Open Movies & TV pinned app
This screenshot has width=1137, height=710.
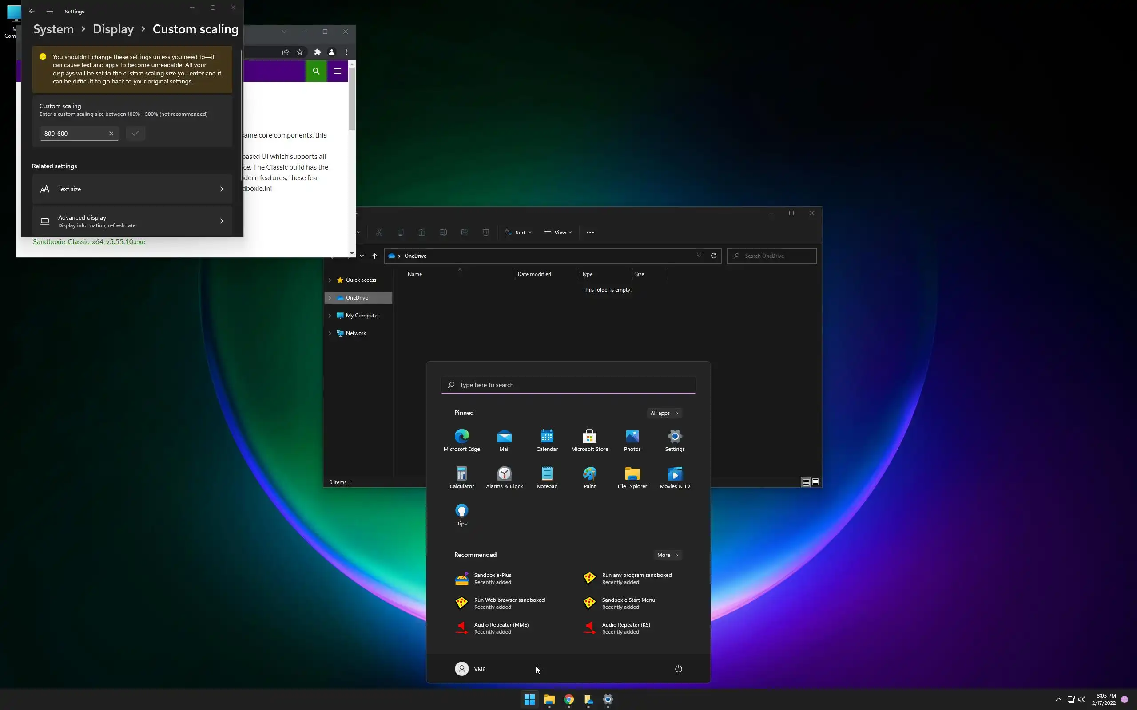(674, 477)
